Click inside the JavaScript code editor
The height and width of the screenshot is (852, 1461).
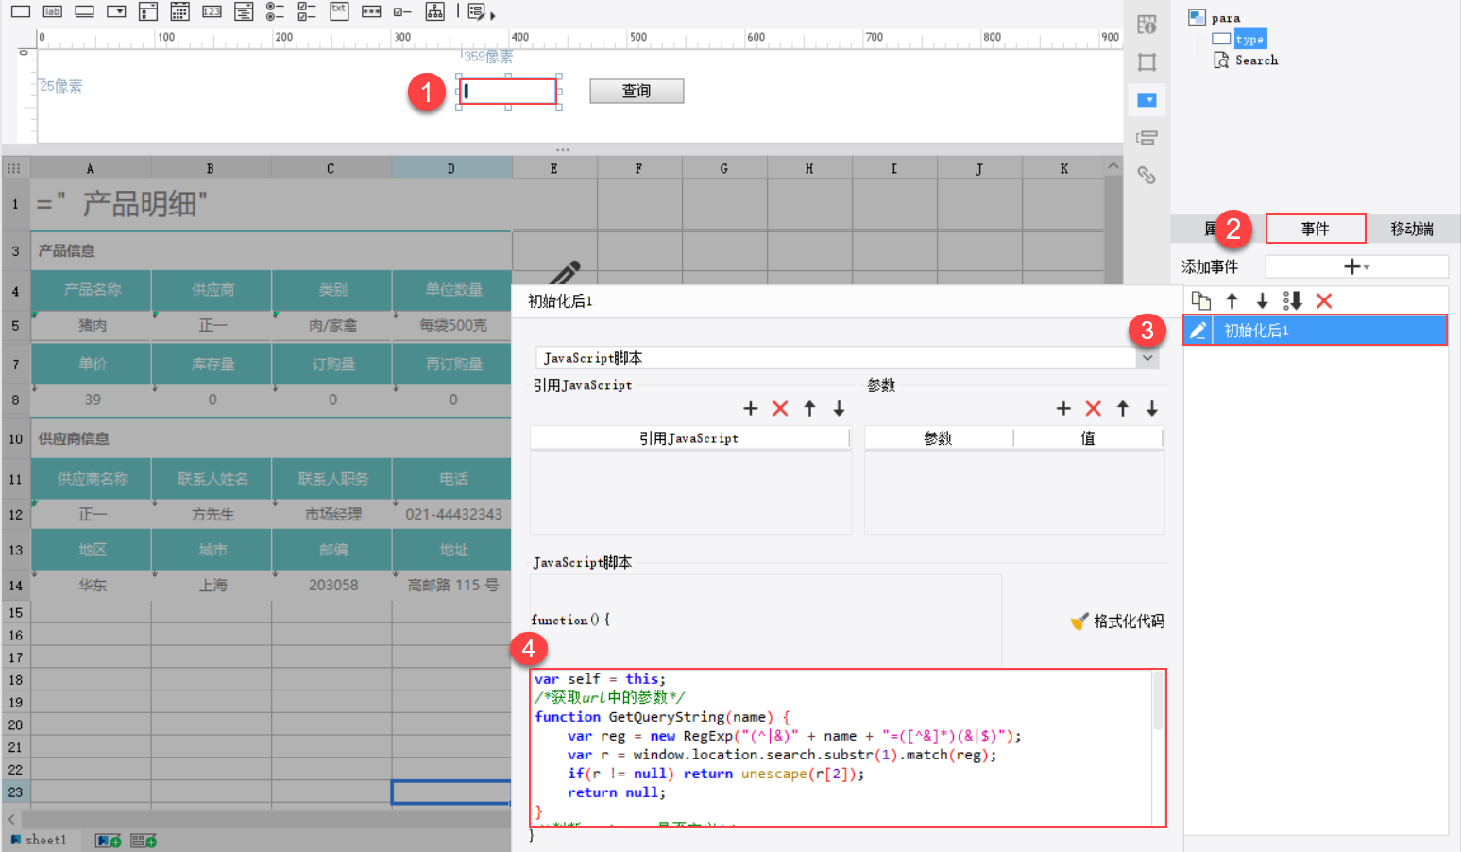tap(841, 748)
